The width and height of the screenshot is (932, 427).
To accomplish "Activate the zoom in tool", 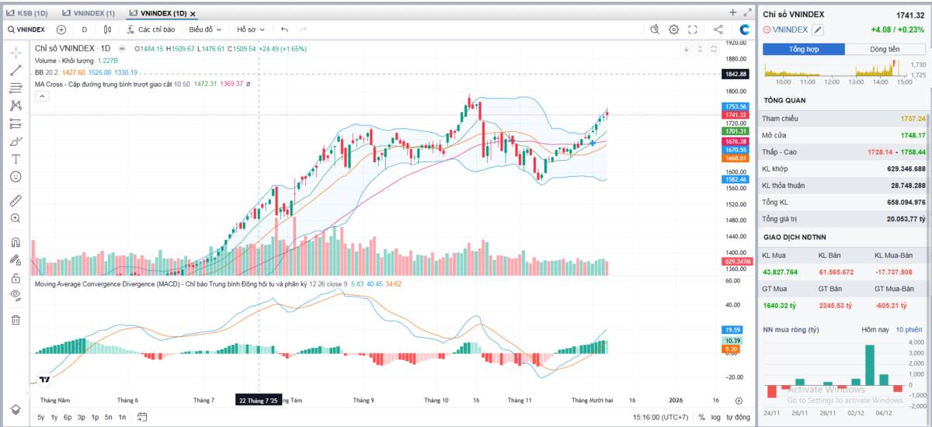I will (16, 218).
